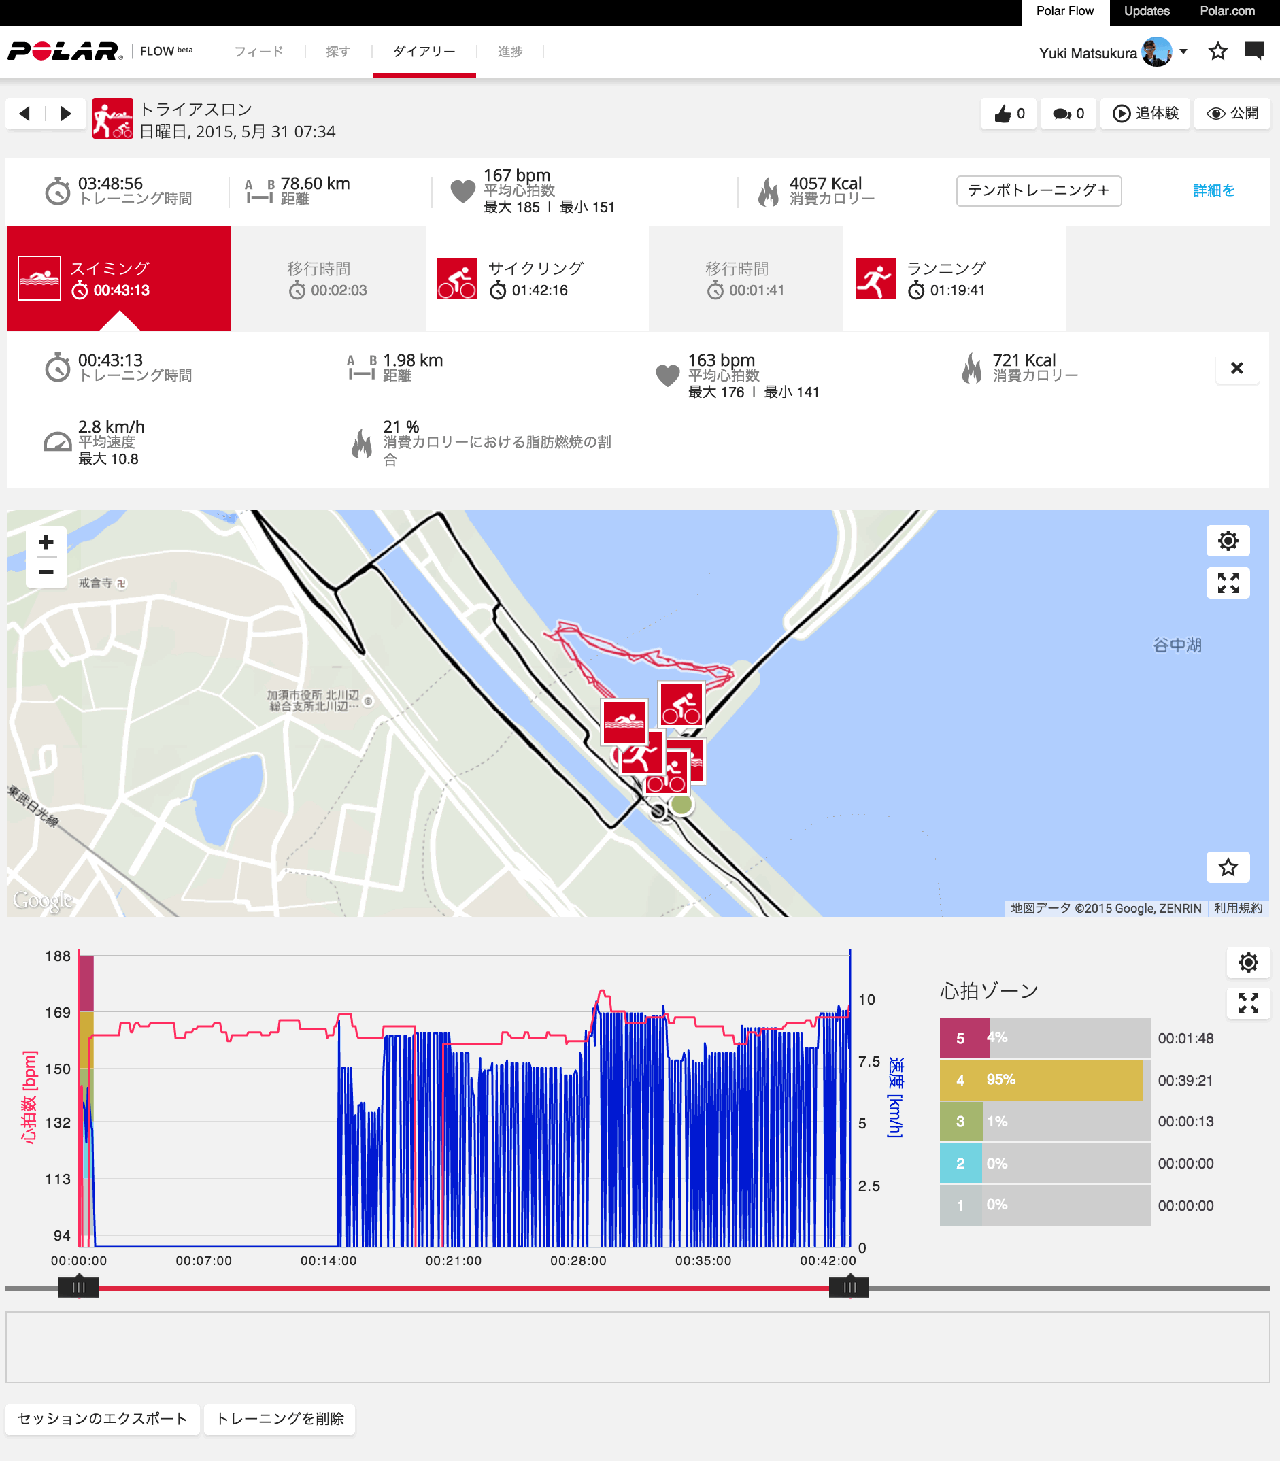Zoom in on the map
The image size is (1280, 1461).
46,542
